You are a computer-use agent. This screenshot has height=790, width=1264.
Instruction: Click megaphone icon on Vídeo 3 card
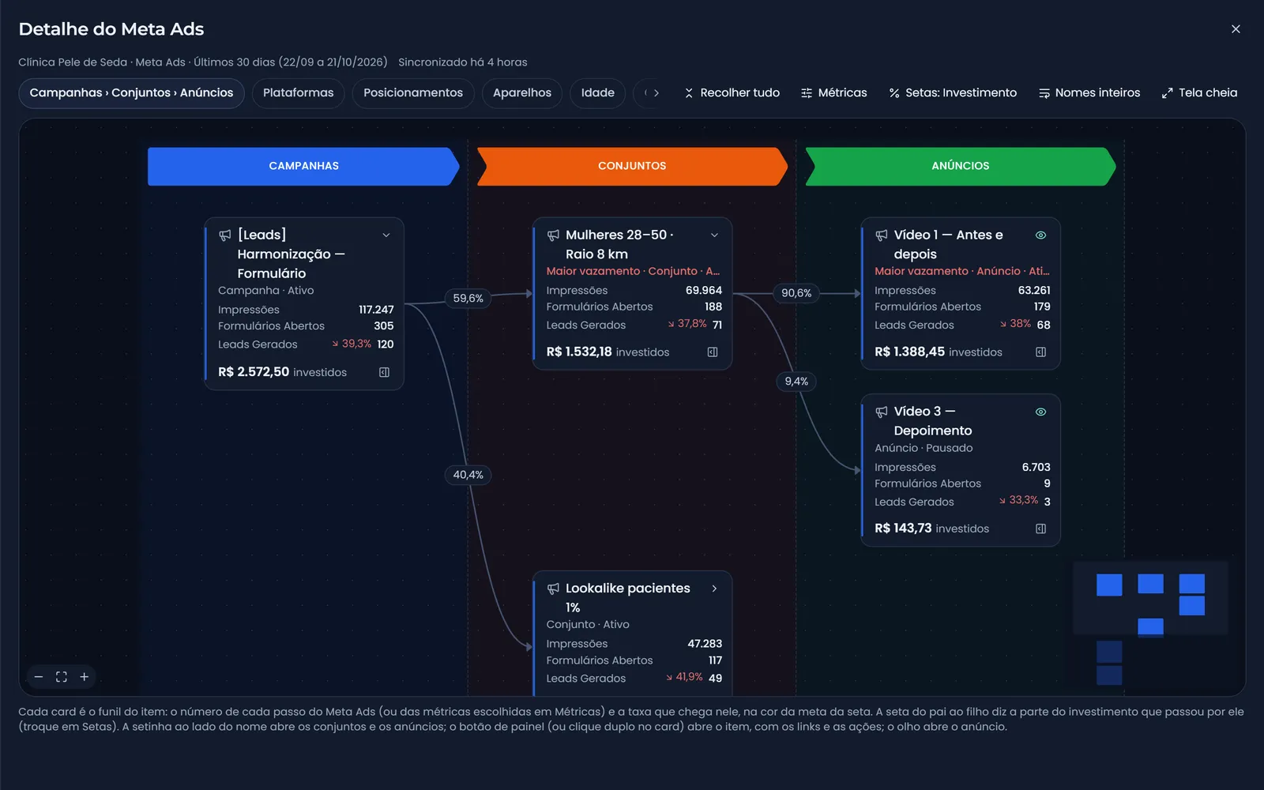882,412
